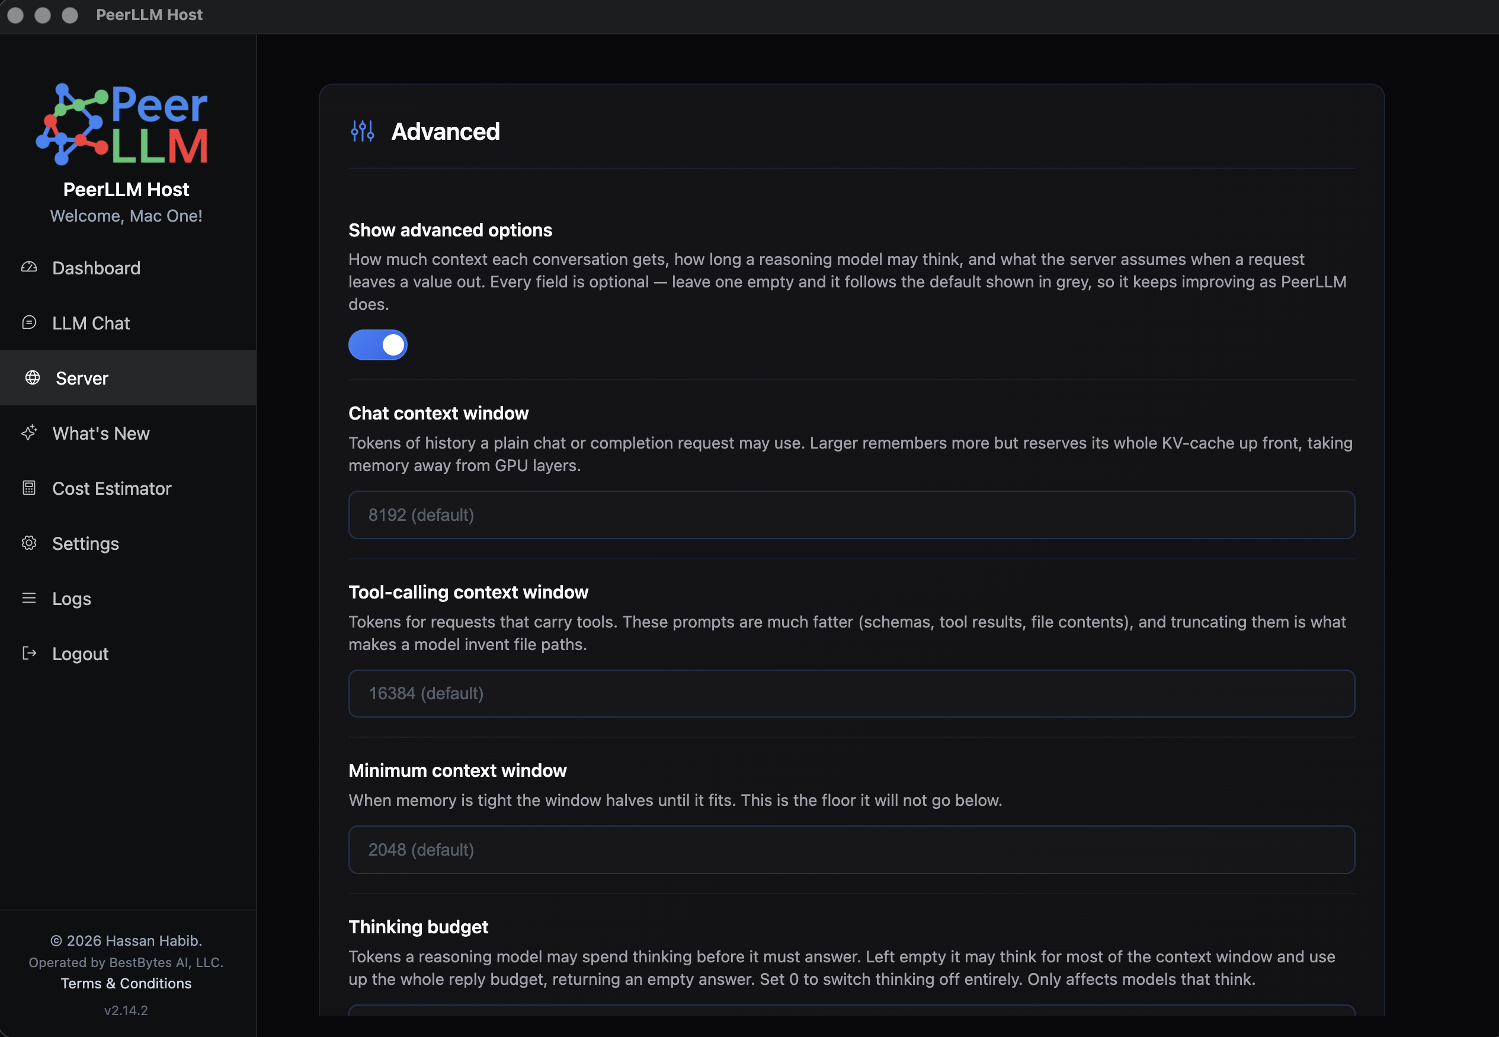Go to LLM Chat
Image resolution: width=1499 pixels, height=1037 pixels.
click(128, 323)
